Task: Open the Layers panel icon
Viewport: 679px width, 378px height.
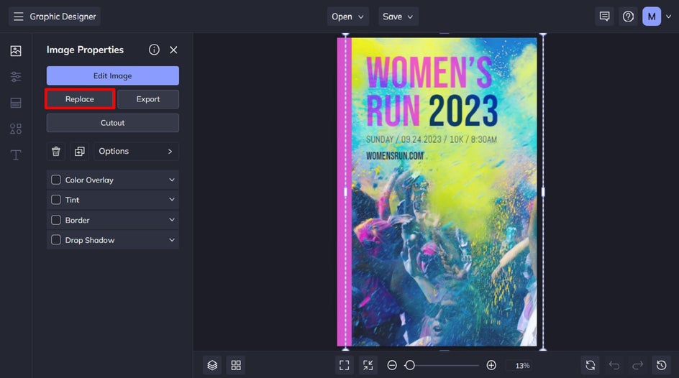Action: pyautogui.click(x=212, y=365)
